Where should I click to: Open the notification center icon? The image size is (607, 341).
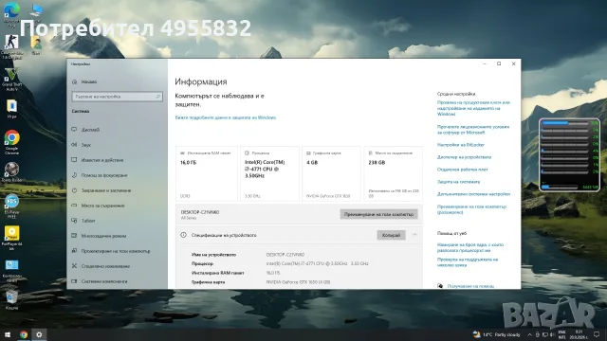[597, 334]
